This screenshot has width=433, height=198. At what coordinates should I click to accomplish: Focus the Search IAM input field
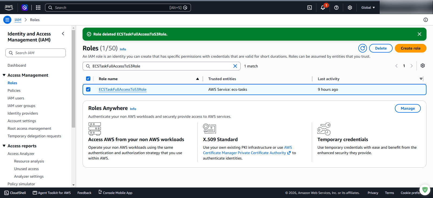[x=35, y=53]
